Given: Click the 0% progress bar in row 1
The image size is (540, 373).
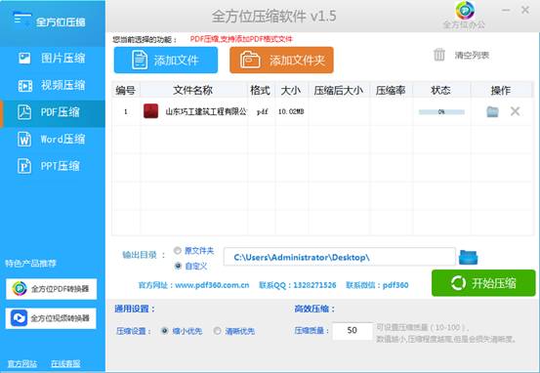Looking at the screenshot, I should point(441,111).
